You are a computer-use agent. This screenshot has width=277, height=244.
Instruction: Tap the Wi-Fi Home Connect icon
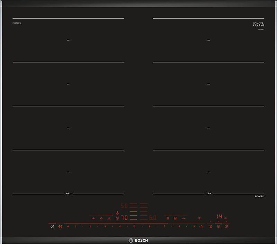[x=199, y=218]
